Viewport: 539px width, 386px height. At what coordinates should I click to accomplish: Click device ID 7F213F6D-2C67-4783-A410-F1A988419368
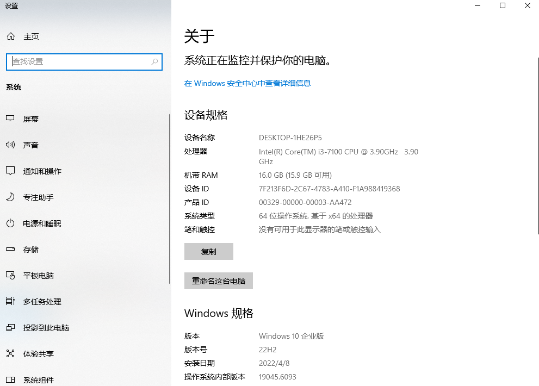[x=329, y=189]
